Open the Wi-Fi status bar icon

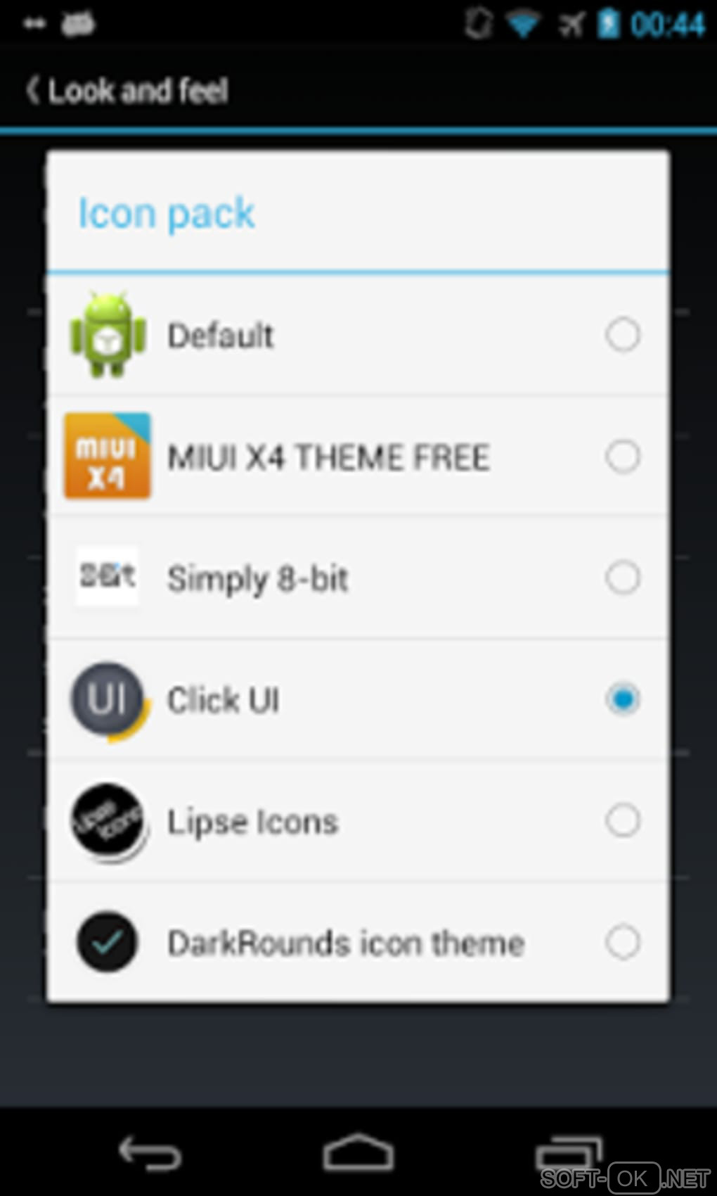point(523,25)
